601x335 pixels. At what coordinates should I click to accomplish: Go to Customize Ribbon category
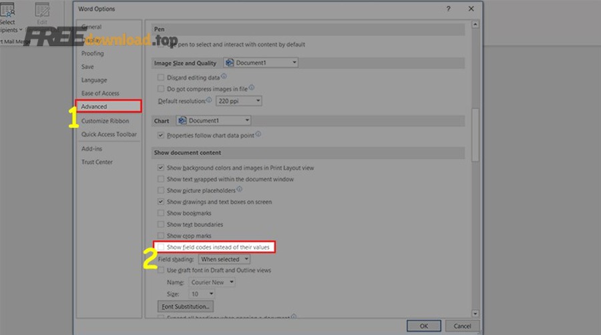(105, 121)
